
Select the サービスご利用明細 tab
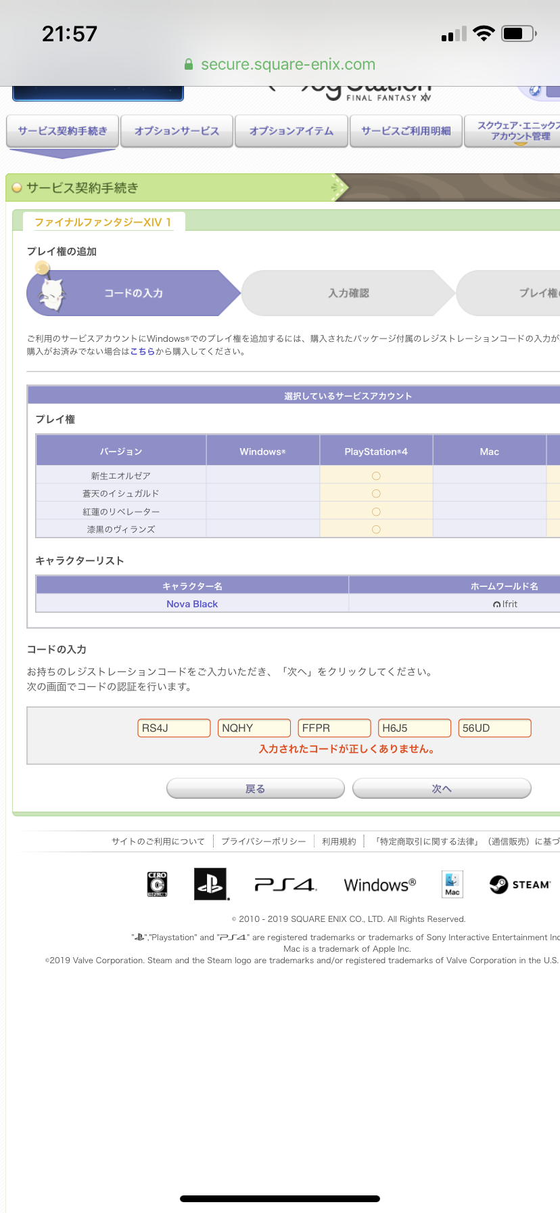click(x=406, y=131)
